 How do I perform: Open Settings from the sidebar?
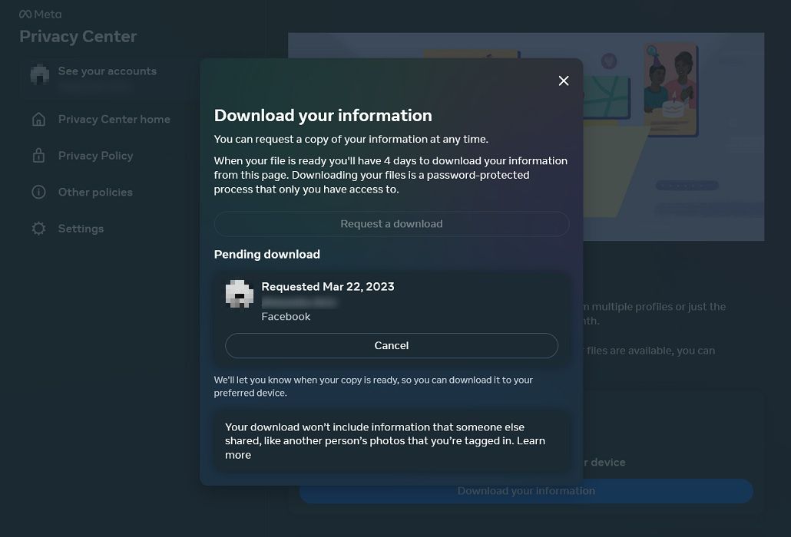81,228
